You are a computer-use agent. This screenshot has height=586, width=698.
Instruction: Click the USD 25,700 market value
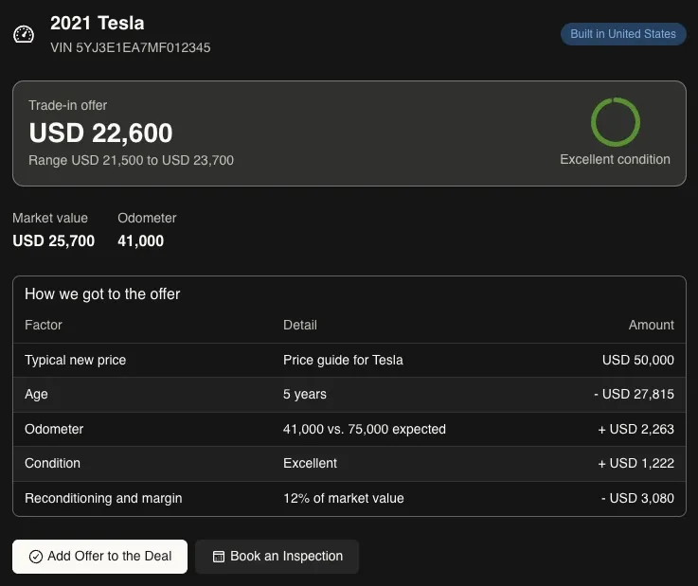(x=53, y=240)
